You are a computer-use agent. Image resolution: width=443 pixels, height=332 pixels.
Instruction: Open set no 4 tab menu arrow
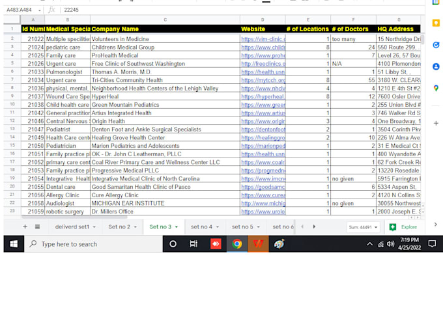point(218,227)
